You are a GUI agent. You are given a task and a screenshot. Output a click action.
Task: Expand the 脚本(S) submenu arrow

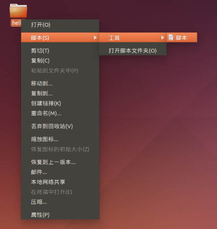click(95, 38)
